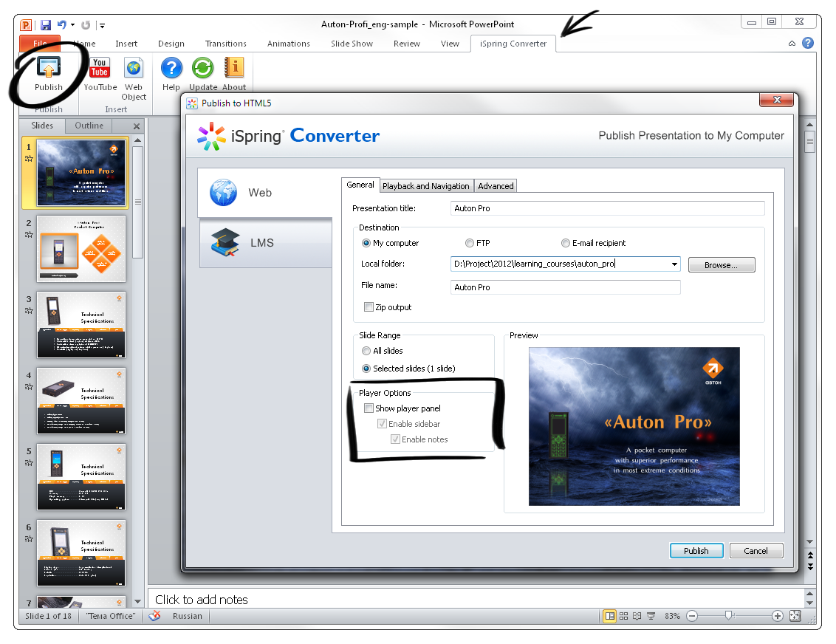Select slide 2 thumbnail
The image size is (836, 644).
click(81, 249)
